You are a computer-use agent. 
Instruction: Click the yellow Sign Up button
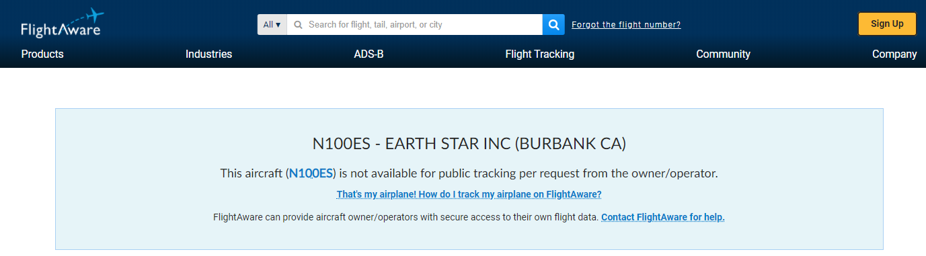click(887, 24)
